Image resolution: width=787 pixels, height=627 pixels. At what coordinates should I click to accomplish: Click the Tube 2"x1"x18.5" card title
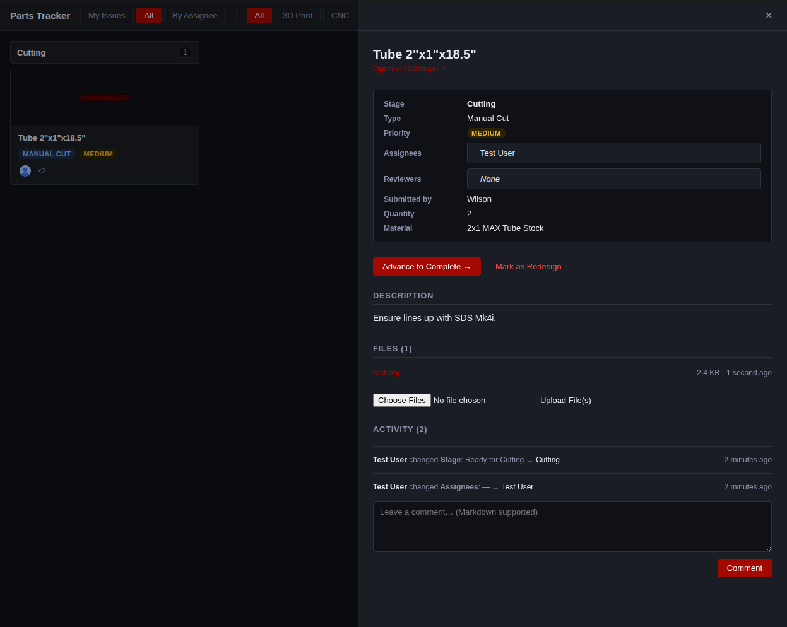click(x=52, y=138)
